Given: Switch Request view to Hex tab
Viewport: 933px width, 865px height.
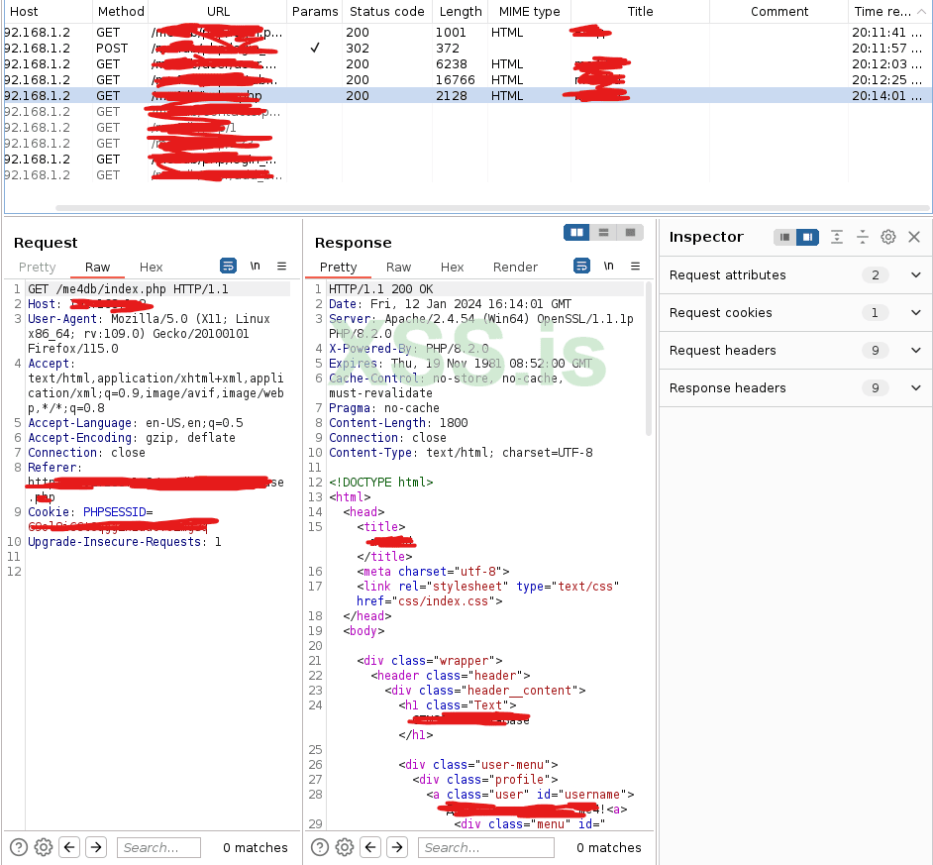Looking at the screenshot, I should tap(151, 268).
